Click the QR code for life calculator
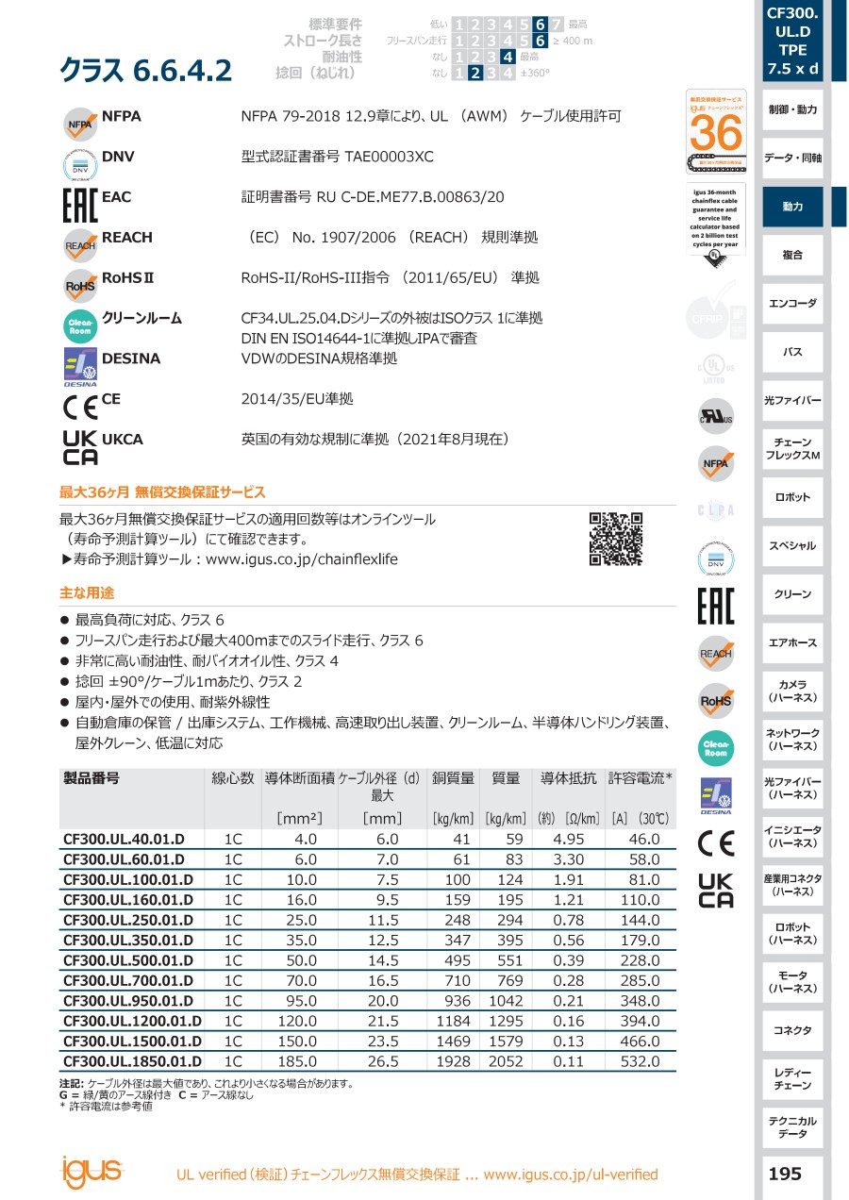Image resolution: width=849 pixels, height=1200 pixels. coord(616,539)
